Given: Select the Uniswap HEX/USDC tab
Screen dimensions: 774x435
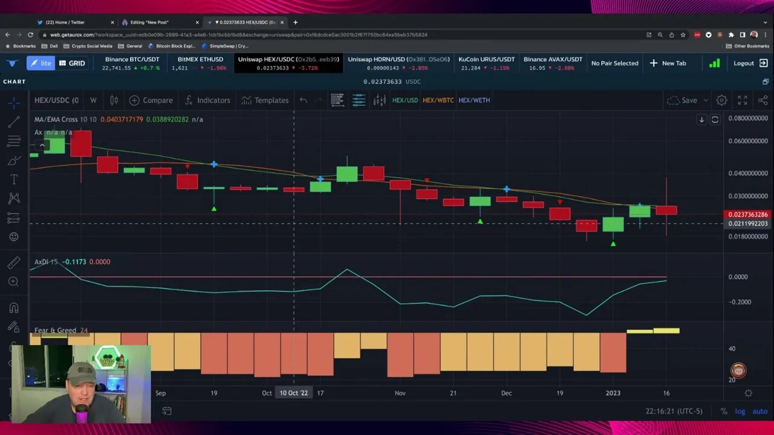Looking at the screenshot, I should 288,63.
